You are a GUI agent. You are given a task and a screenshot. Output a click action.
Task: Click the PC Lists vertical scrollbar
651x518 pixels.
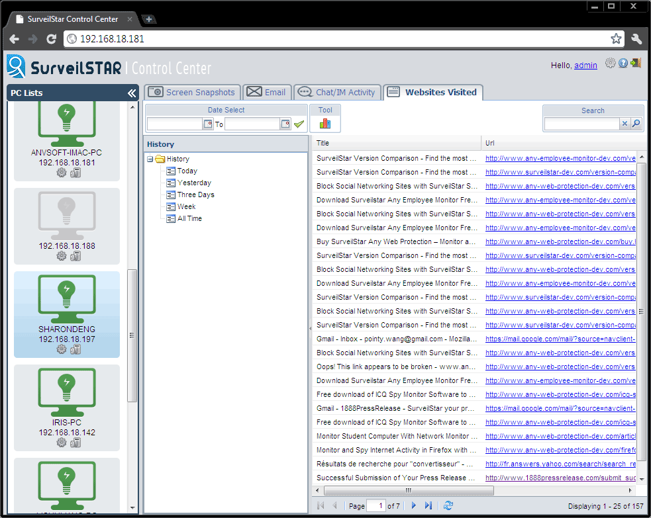click(x=132, y=335)
